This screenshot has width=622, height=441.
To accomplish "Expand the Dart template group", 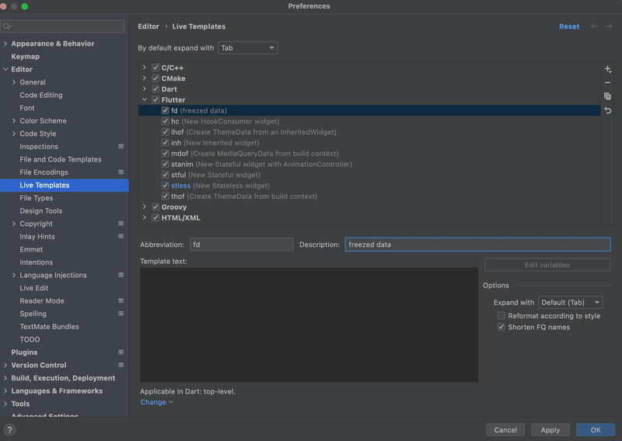I will [145, 89].
